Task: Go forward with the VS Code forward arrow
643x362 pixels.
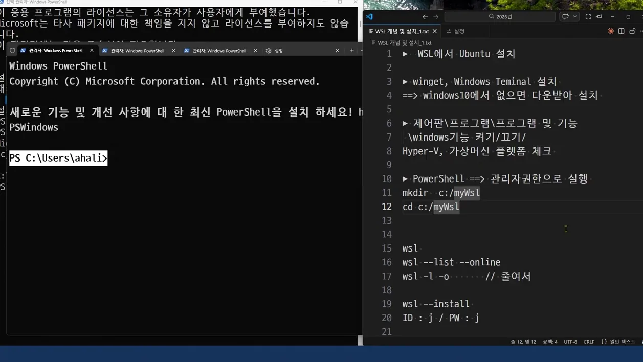Action: point(436,17)
